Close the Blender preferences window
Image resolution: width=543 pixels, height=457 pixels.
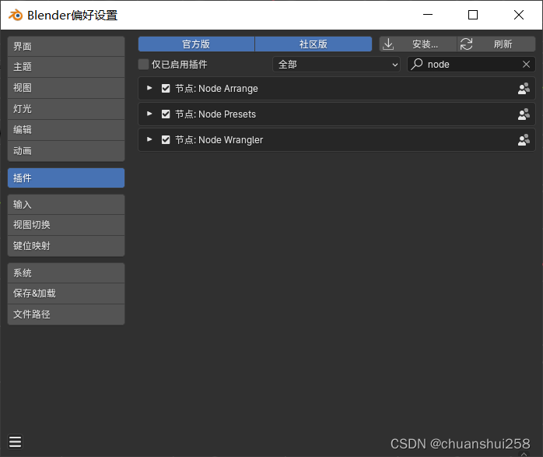click(519, 15)
